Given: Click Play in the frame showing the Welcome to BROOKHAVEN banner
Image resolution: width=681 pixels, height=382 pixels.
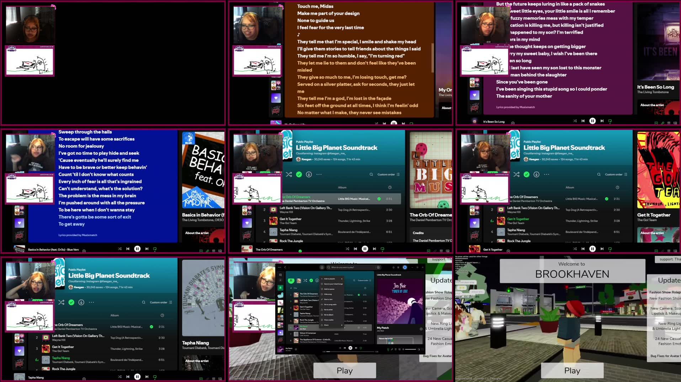Looking at the screenshot, I should (x=572, y=371).
